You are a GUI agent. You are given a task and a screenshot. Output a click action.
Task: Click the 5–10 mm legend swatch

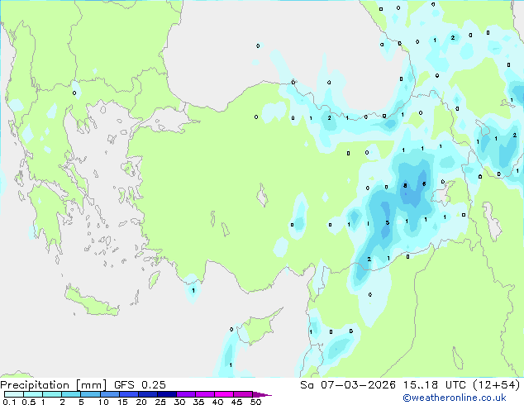tap(90, 394)
